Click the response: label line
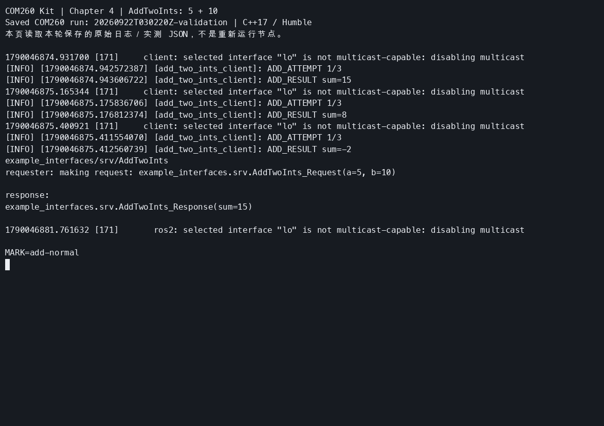 (27, 195)
